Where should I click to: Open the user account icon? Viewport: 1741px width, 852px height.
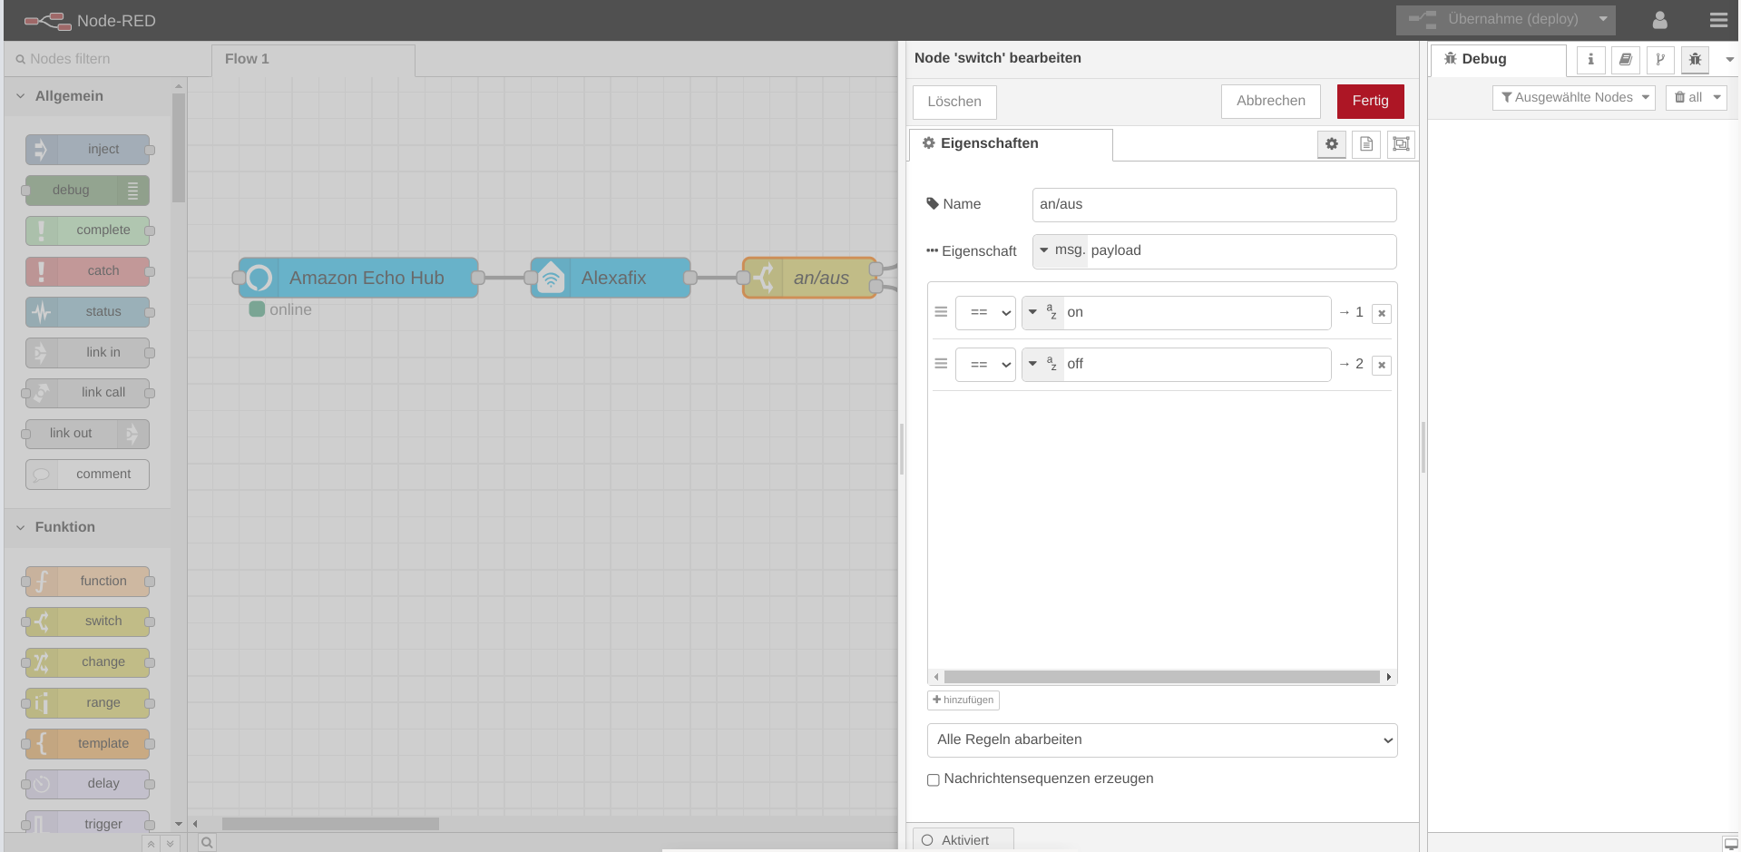pos(1659,20)
